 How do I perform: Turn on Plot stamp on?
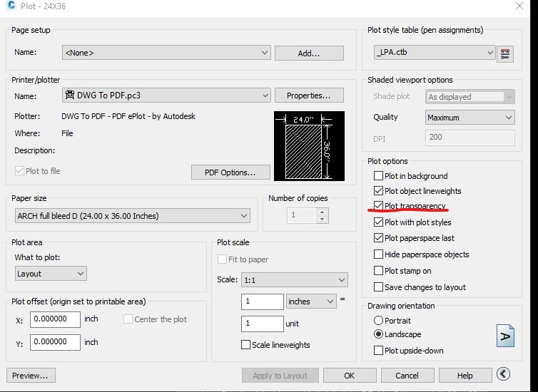[x=378, y=271]
